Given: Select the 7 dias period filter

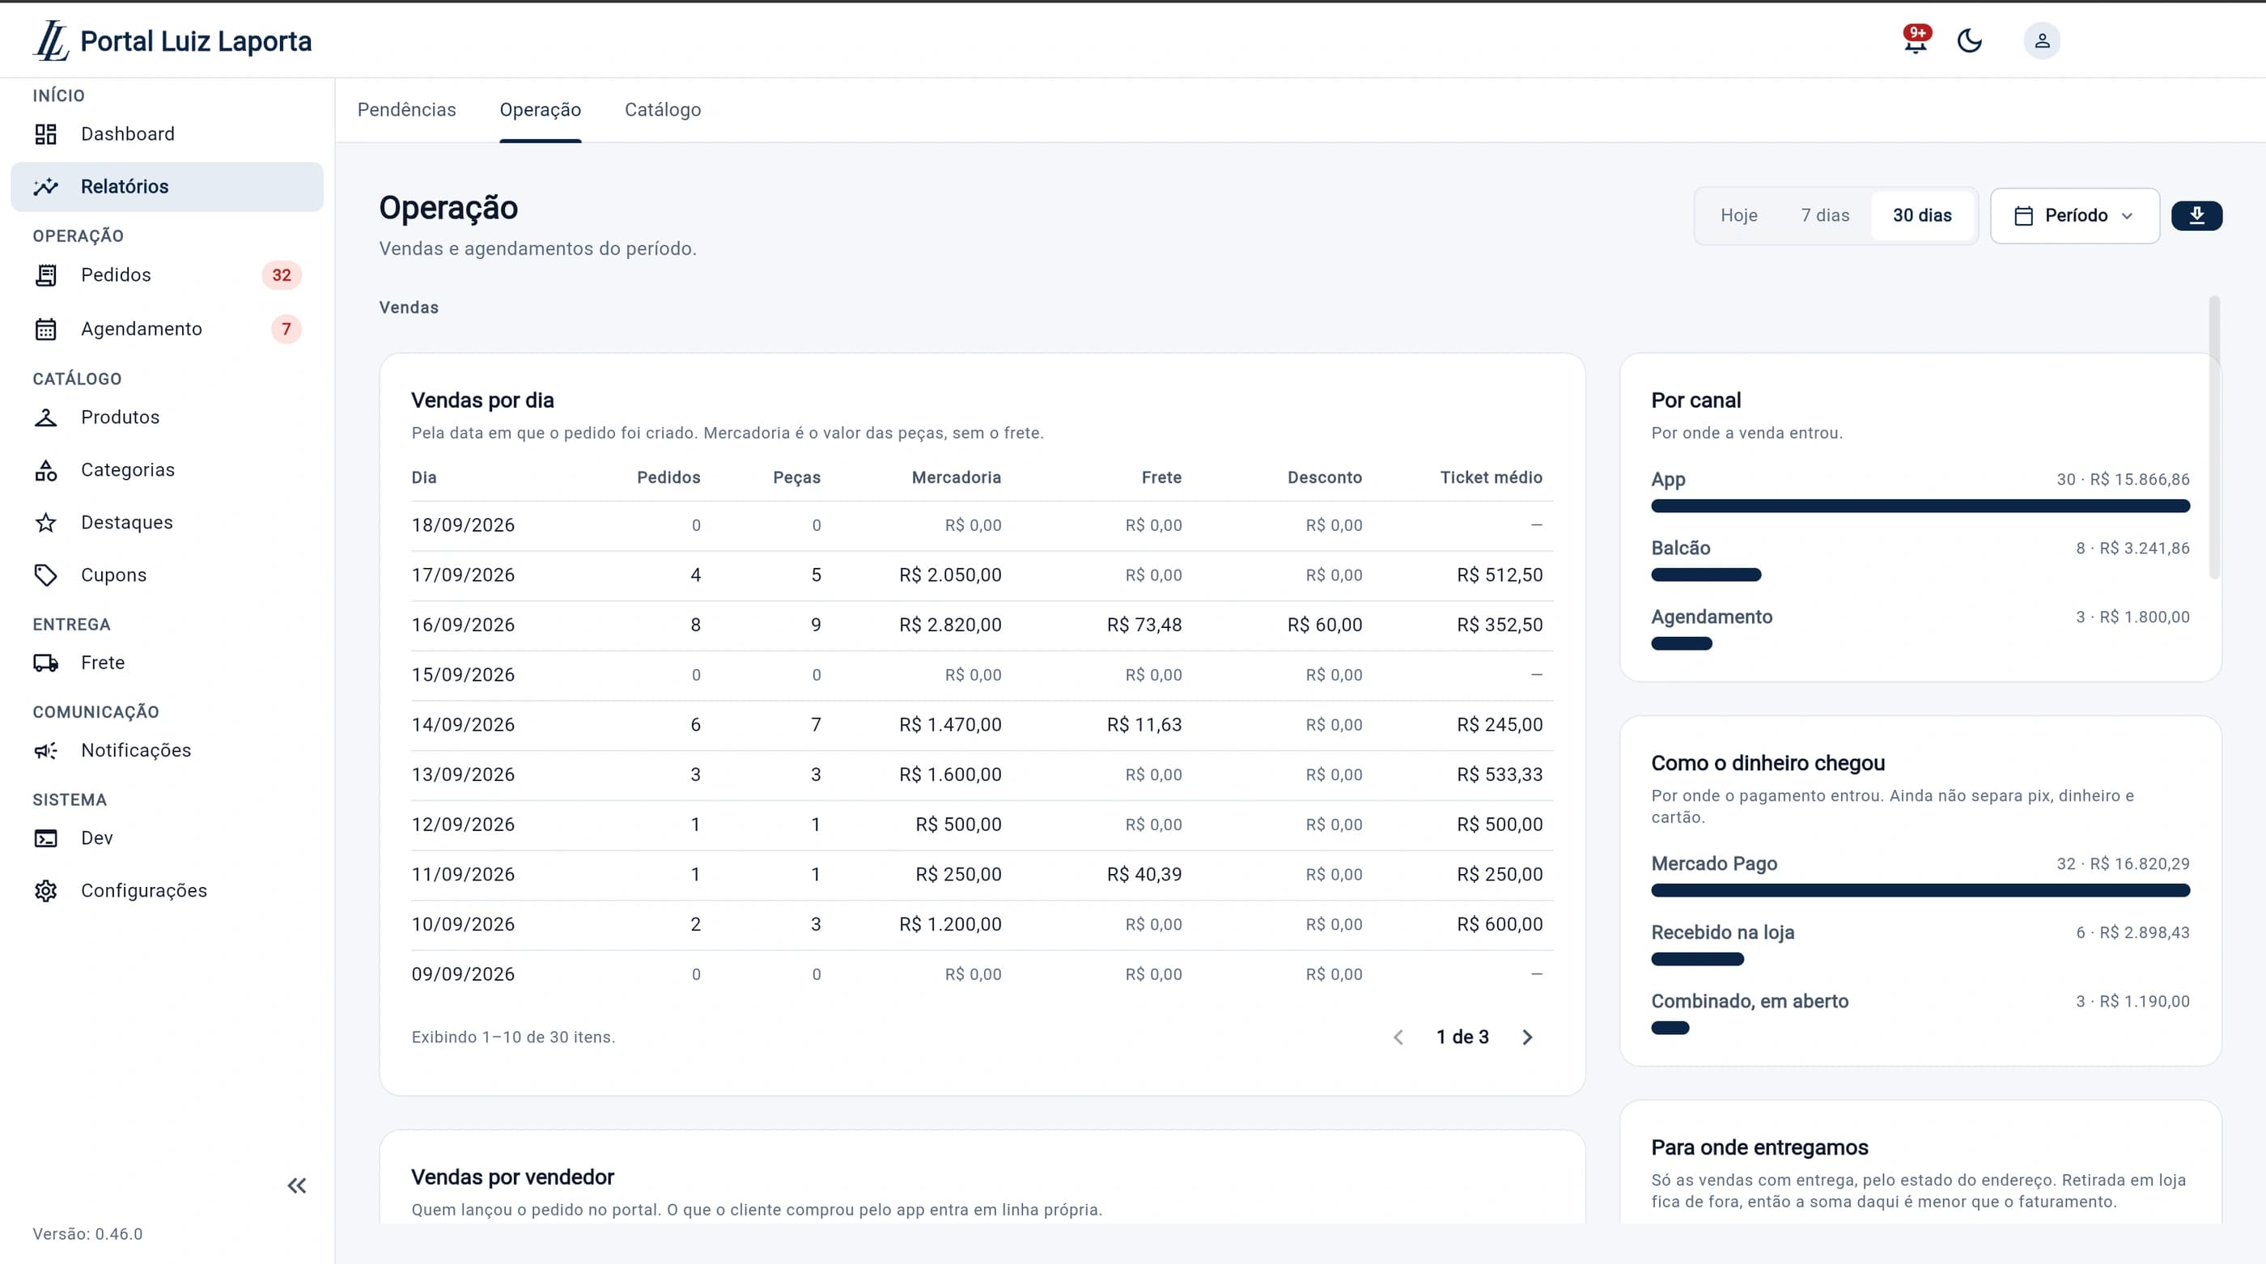Looking at the screenshot, I should 1825,215.
